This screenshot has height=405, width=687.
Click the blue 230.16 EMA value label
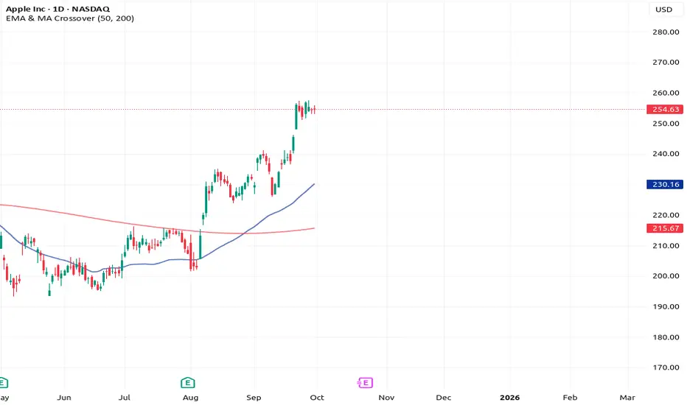tap(663, 184)
